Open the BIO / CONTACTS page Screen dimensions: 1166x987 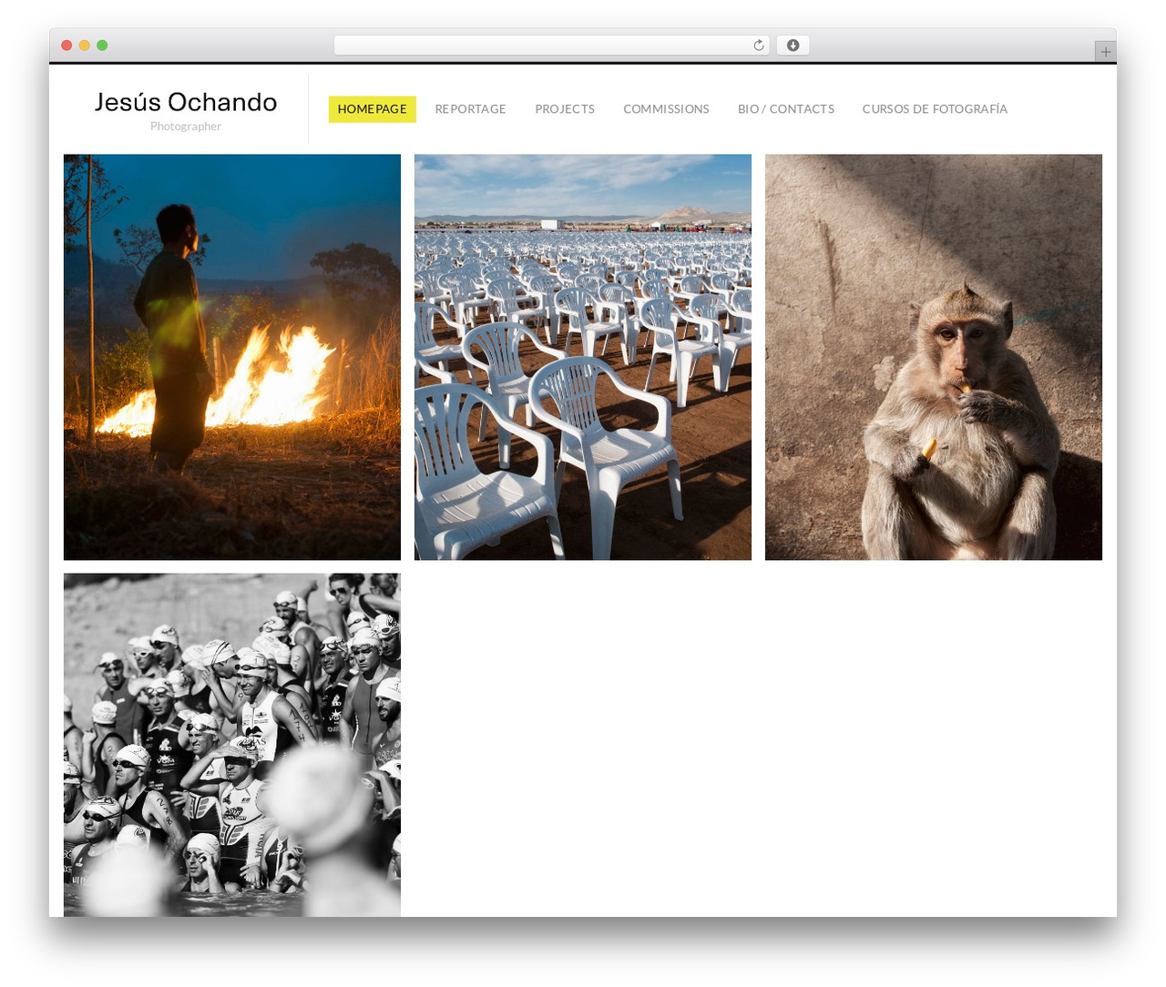(786, 109)
